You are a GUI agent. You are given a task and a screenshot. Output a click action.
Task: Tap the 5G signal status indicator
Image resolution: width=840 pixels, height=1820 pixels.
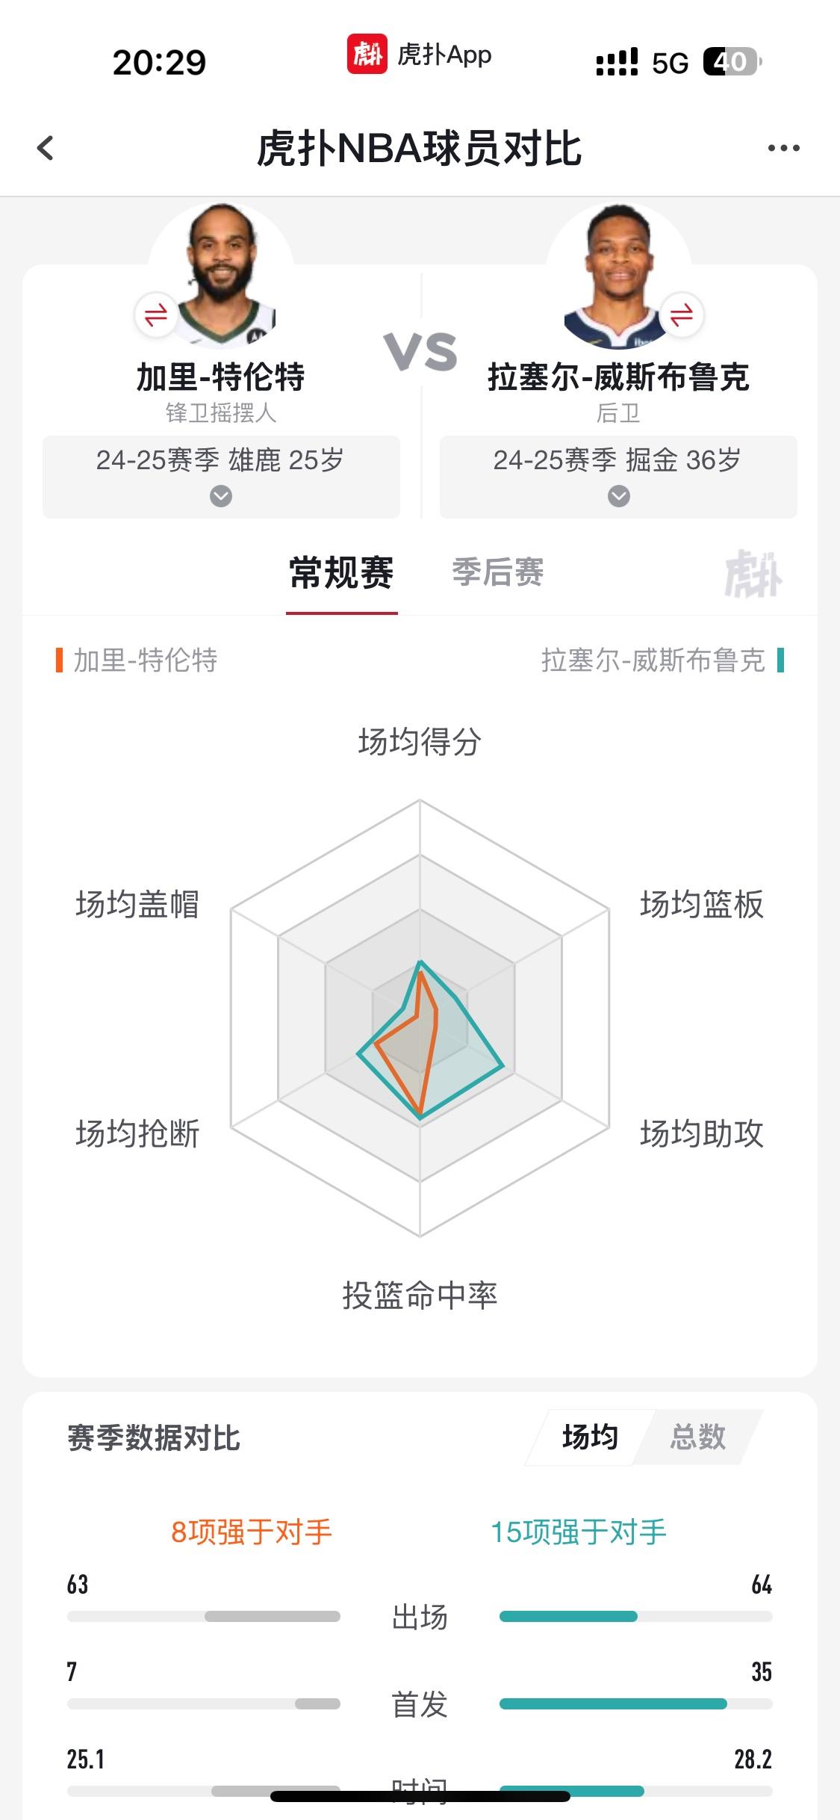pyautogui.click(x=669, y=63)
